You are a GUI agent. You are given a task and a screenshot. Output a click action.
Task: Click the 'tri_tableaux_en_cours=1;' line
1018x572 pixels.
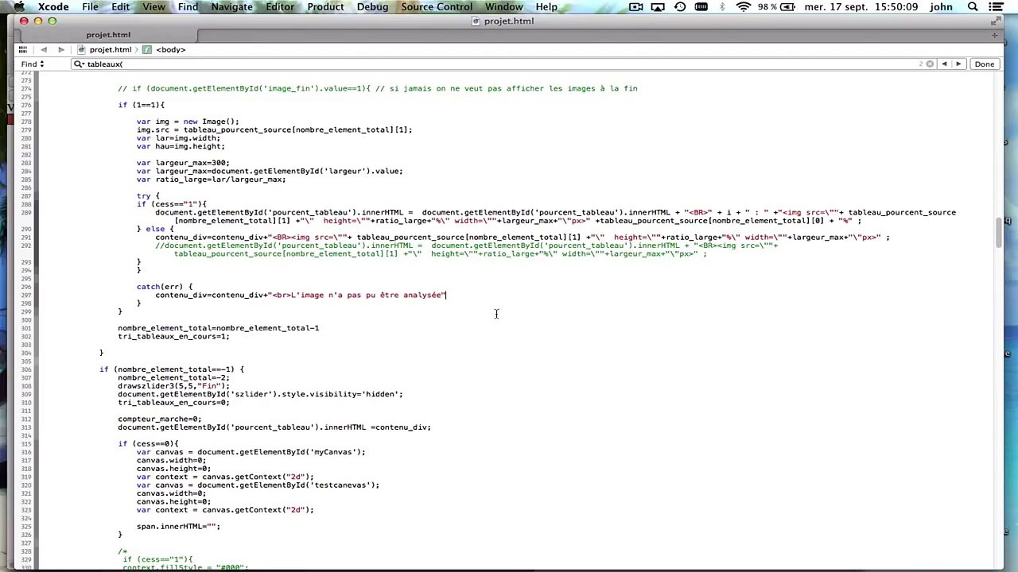click(x=173, y=336)
